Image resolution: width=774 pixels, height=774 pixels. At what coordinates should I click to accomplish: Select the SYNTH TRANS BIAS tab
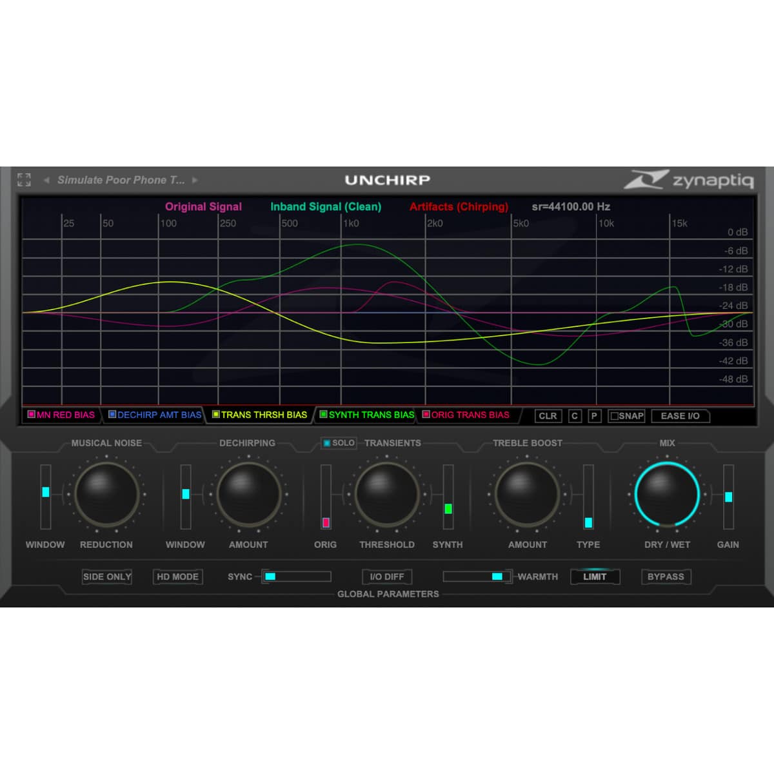(367, 415)
